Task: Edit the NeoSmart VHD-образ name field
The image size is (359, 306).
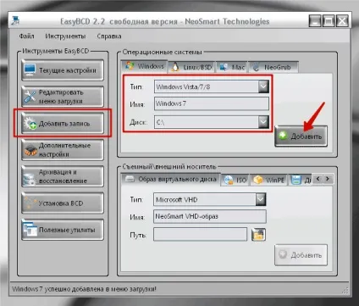Action: click(210, 216)
